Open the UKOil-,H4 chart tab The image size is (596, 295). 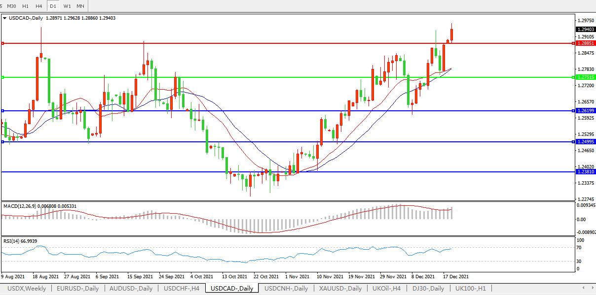point(386,289)
